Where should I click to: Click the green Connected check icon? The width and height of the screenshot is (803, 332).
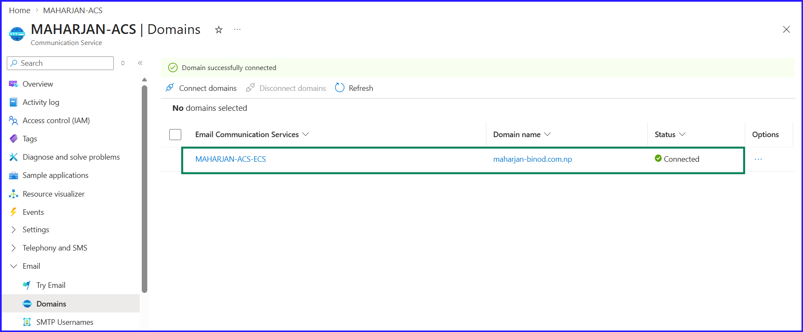point(658,158)
